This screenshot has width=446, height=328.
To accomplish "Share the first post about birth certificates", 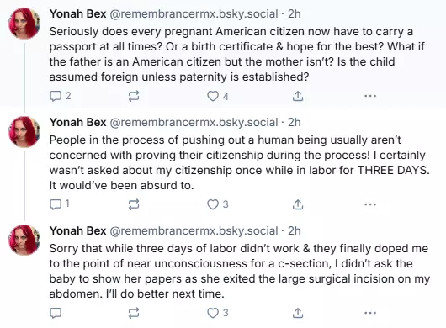I will (298, 96).
